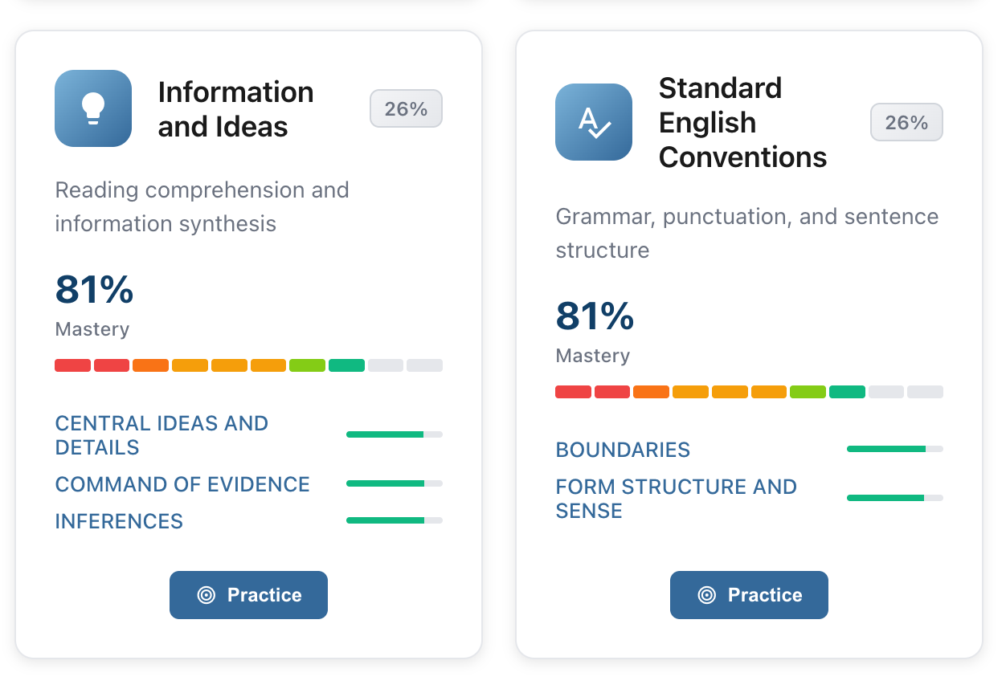This screenshot has width=1006, height=689.
Task: Click the 26% badge on Standard English Conventions
Action: tap(906, 122)
